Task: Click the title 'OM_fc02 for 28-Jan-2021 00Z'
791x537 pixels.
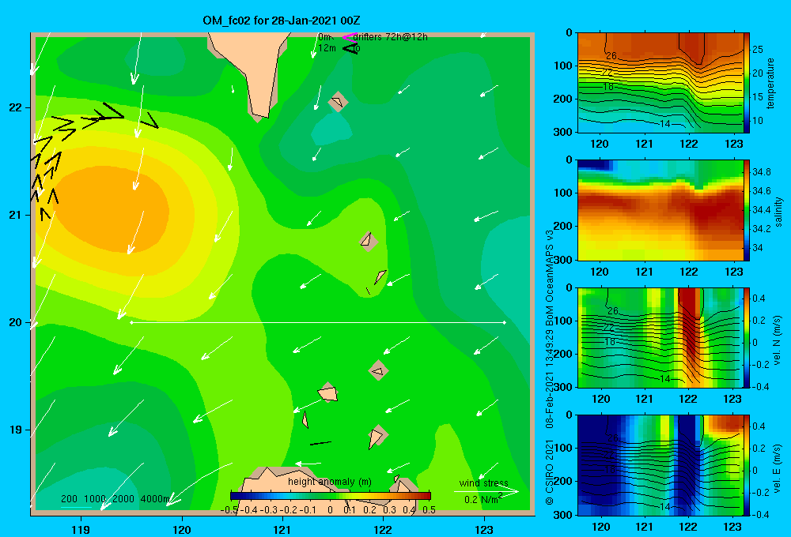Action: [x=282, y=21]
